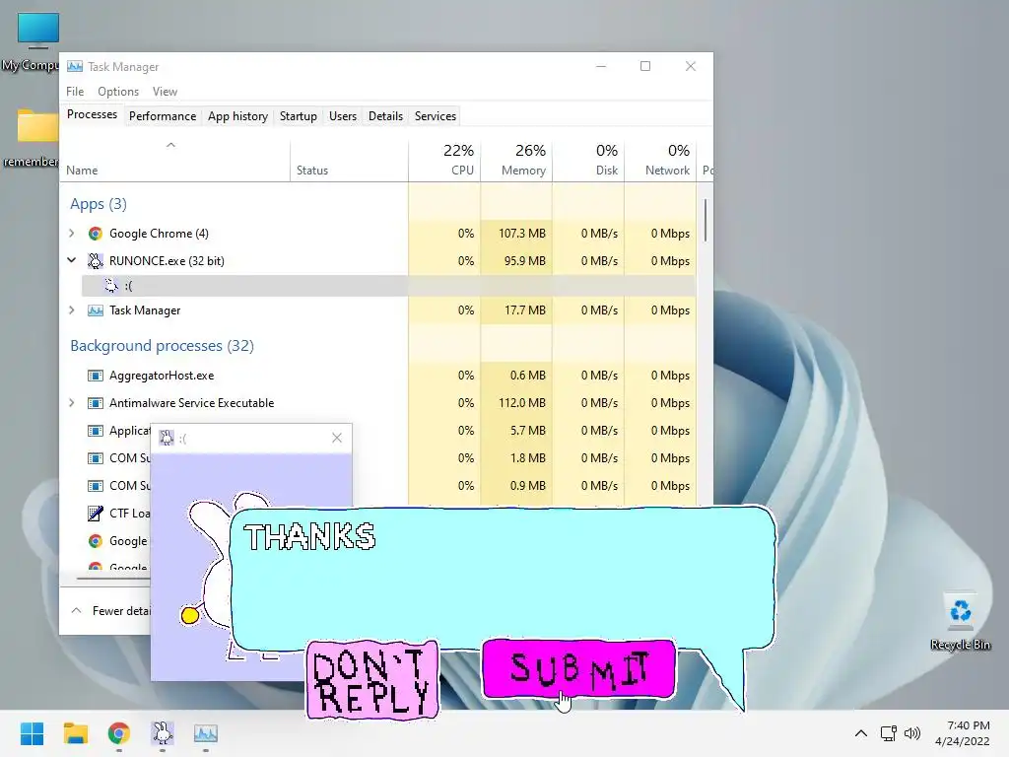Select the Processes tab
Screen dimensions: 1009x757
tap(92, 114)
